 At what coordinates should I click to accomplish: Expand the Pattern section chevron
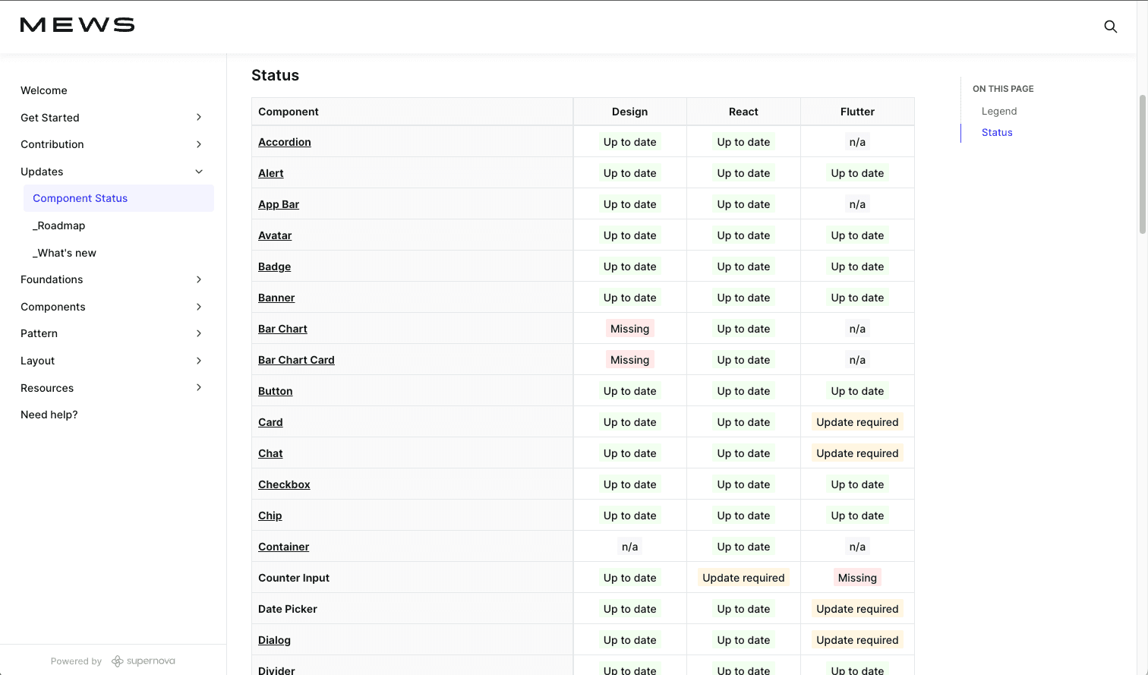[x=199, y=333]
